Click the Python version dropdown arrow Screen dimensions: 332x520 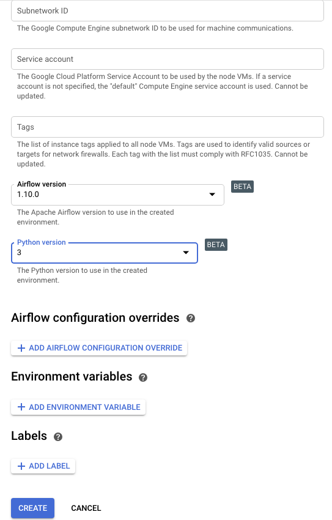[186, 253]
